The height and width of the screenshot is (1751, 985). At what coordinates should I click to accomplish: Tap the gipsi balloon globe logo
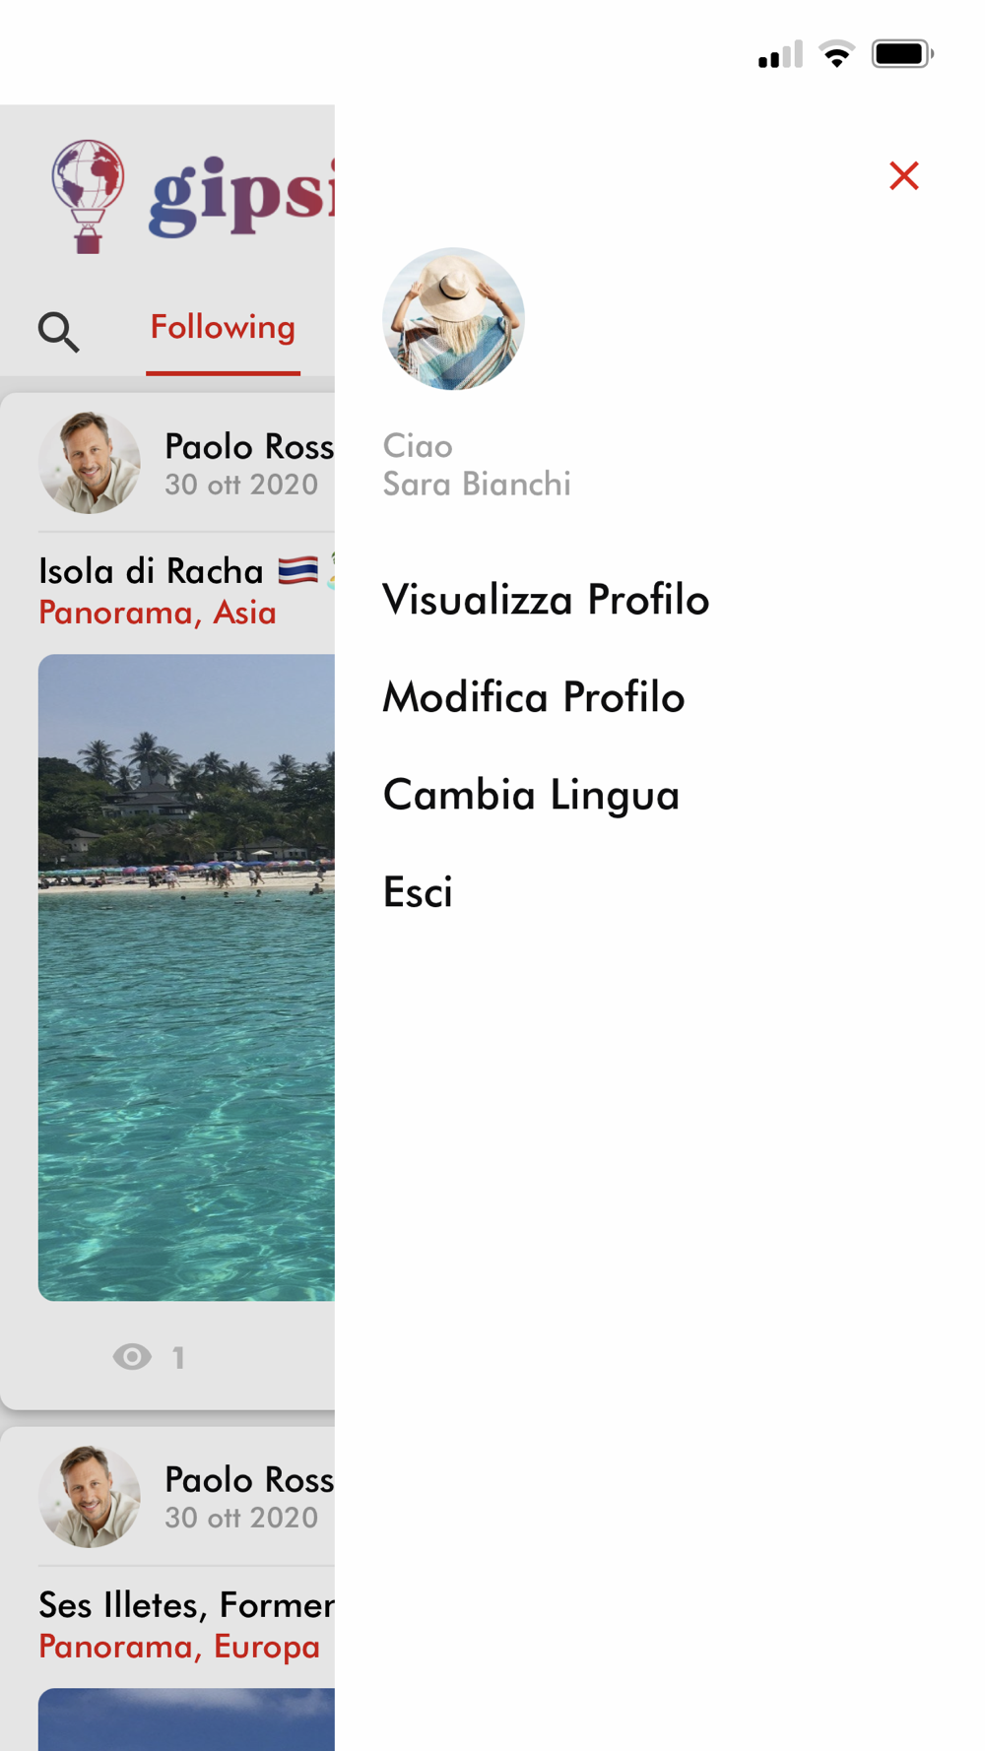89,196
